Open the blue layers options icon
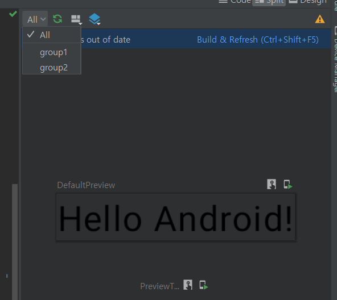337x300 pixels. tap(94, 19)
